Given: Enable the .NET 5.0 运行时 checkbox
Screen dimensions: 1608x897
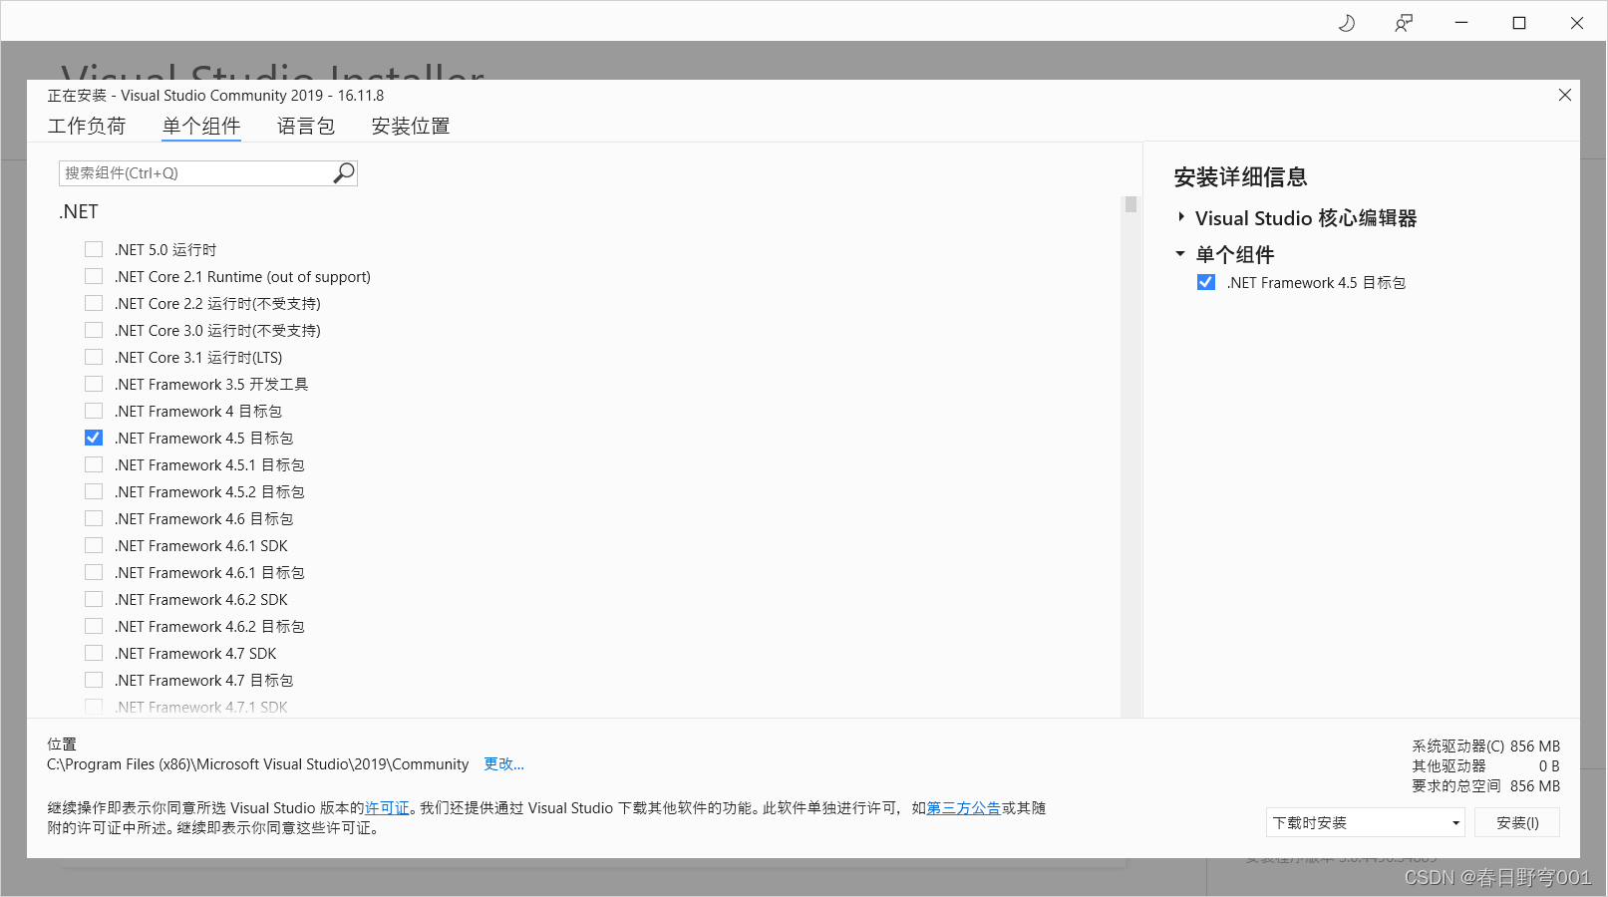Looking at the screenshot, I should pyautogui.click(x=94, y=249).
